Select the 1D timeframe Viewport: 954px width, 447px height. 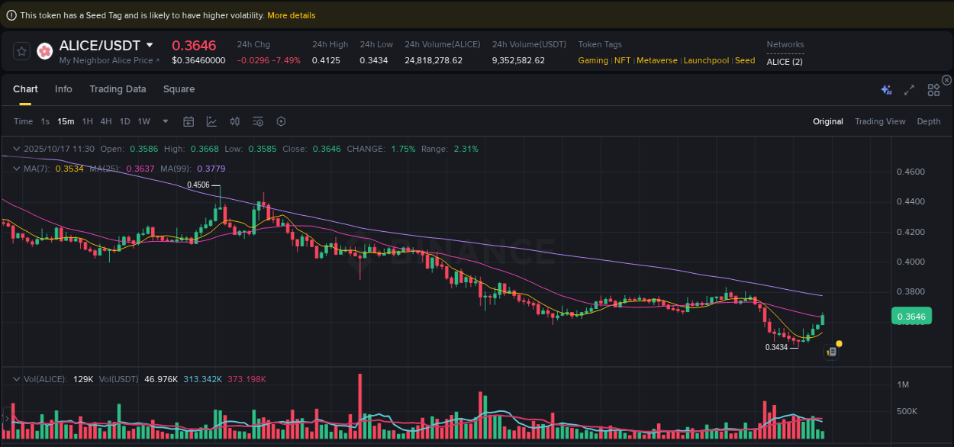(124, 121)
